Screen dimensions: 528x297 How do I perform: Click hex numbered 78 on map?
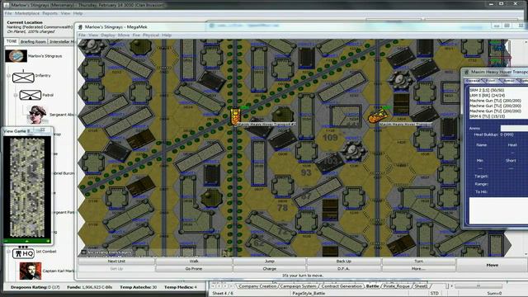(282, 208)
